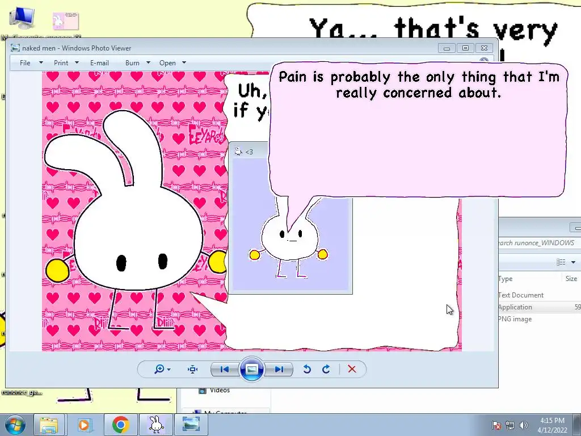Open the My Computer desktop icon

tap(22, 19)
